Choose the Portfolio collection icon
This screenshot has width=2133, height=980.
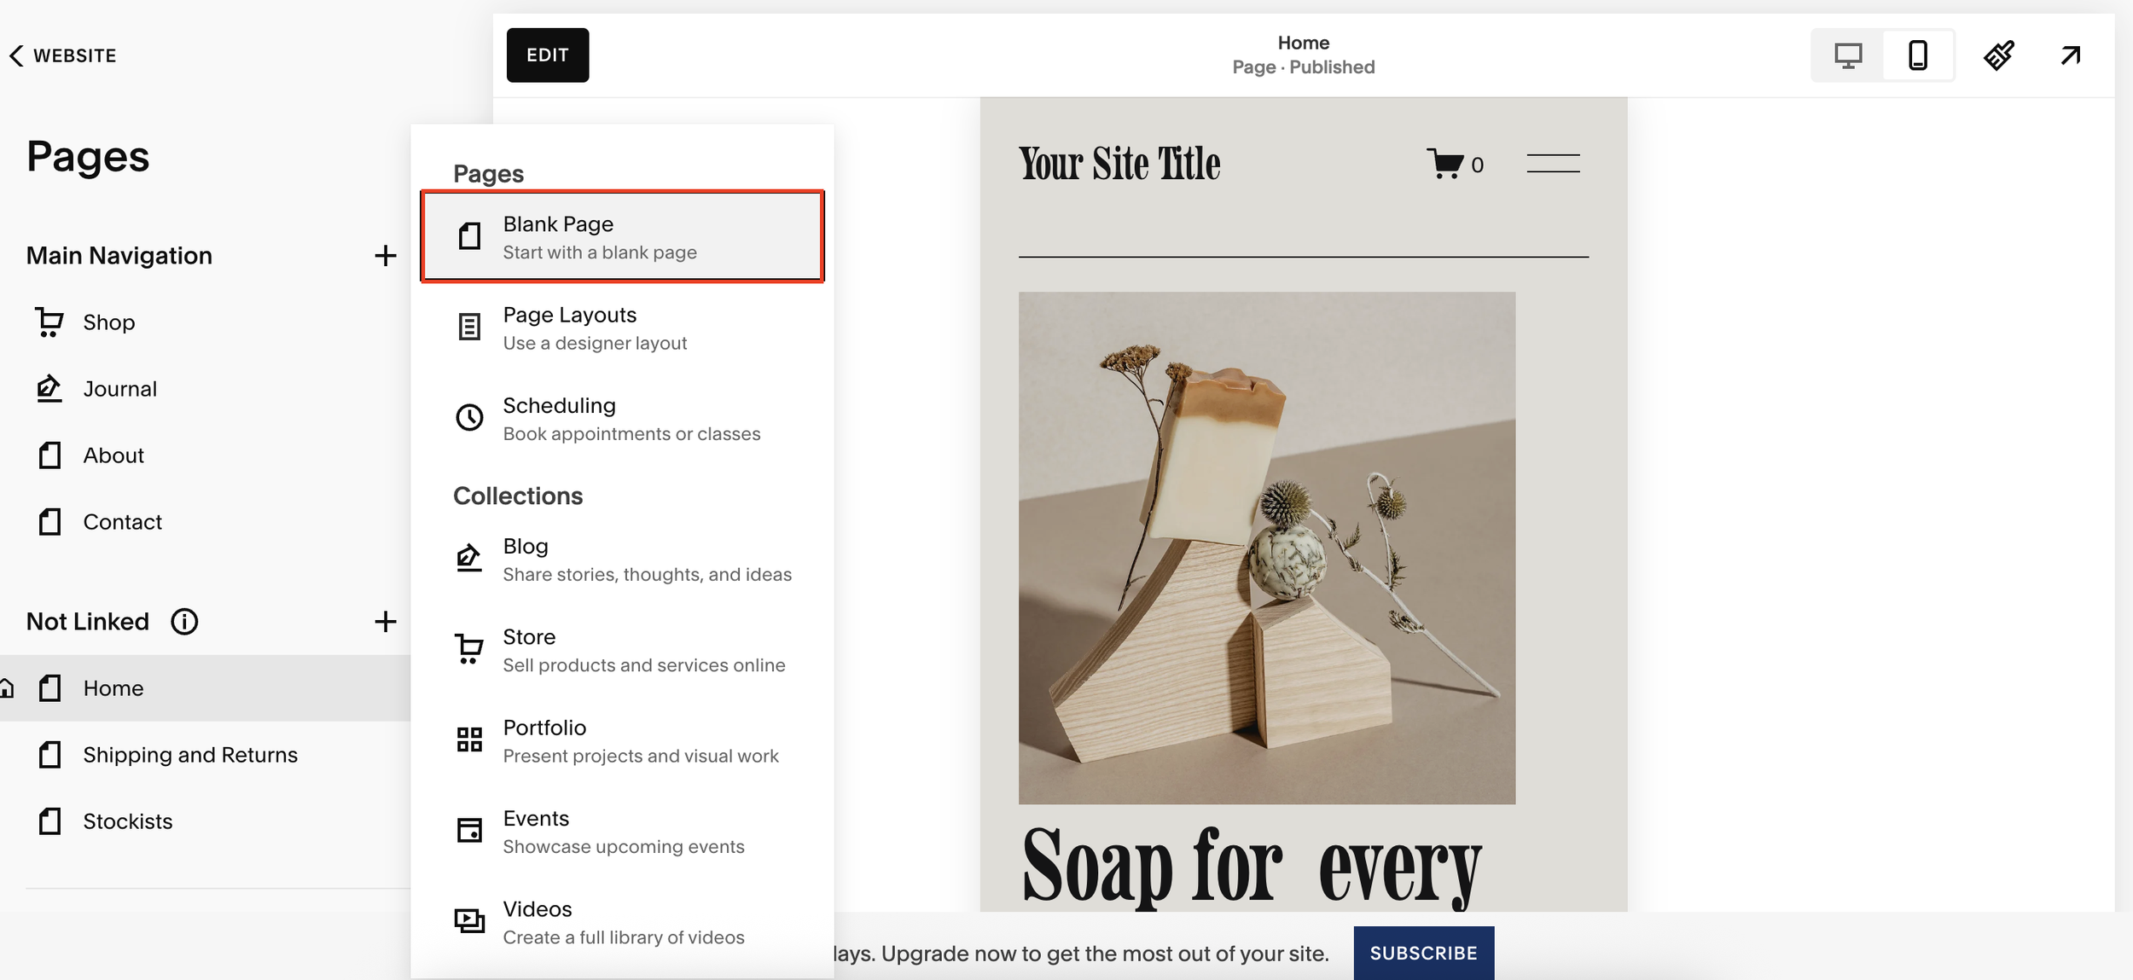point(469,739)
